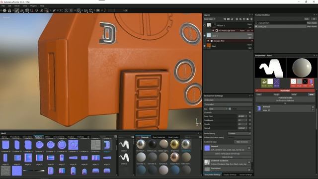Select the crate_top texture set radio

click(x=256, y=26)
